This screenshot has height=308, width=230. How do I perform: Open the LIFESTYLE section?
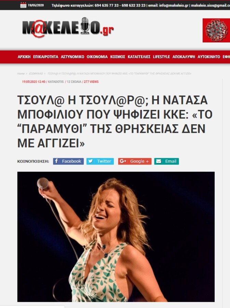161,57
